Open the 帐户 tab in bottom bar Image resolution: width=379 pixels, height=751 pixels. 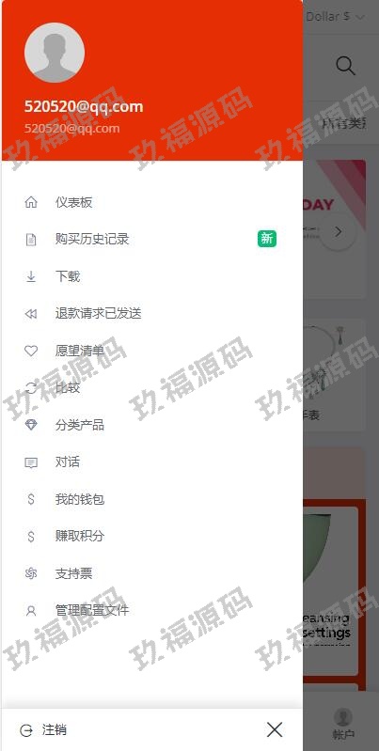coord(343,724)
